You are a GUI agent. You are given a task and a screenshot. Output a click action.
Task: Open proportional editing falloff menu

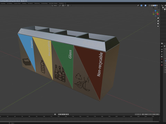click(x=70, y=6)
